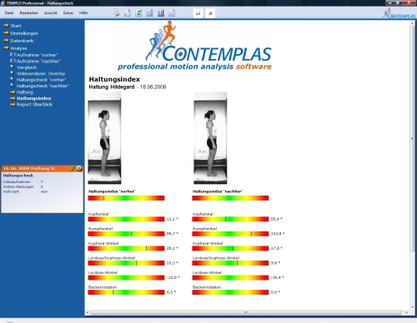Screen dimensions: 417x323
Task: Click camera icon beside Aufnahme 'nachher'
Action: click(13, 61)
